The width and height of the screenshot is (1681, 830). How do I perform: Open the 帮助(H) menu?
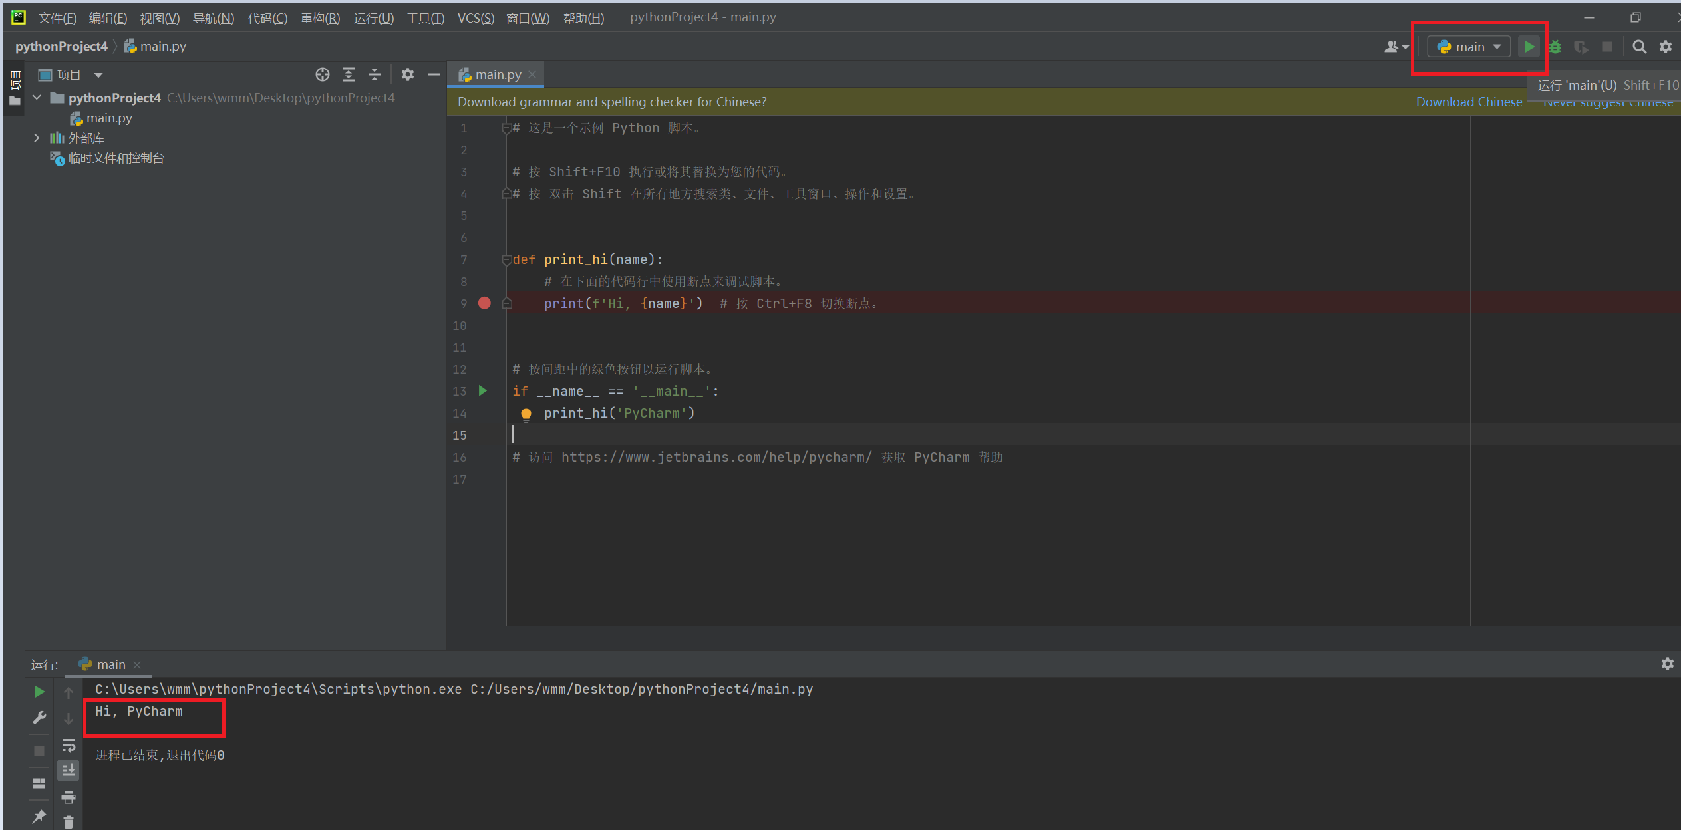tap(583, 18)
